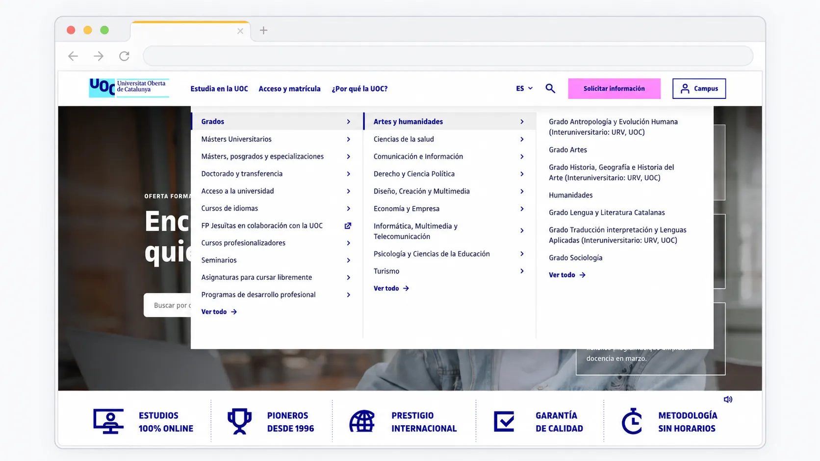The height and width of the screenshot is (461, 820).
Task: Click Ver todo under the Grados column
Action: (x=219, y=312)
